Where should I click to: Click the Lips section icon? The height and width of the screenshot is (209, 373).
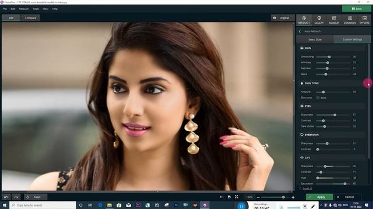point(302,157)
